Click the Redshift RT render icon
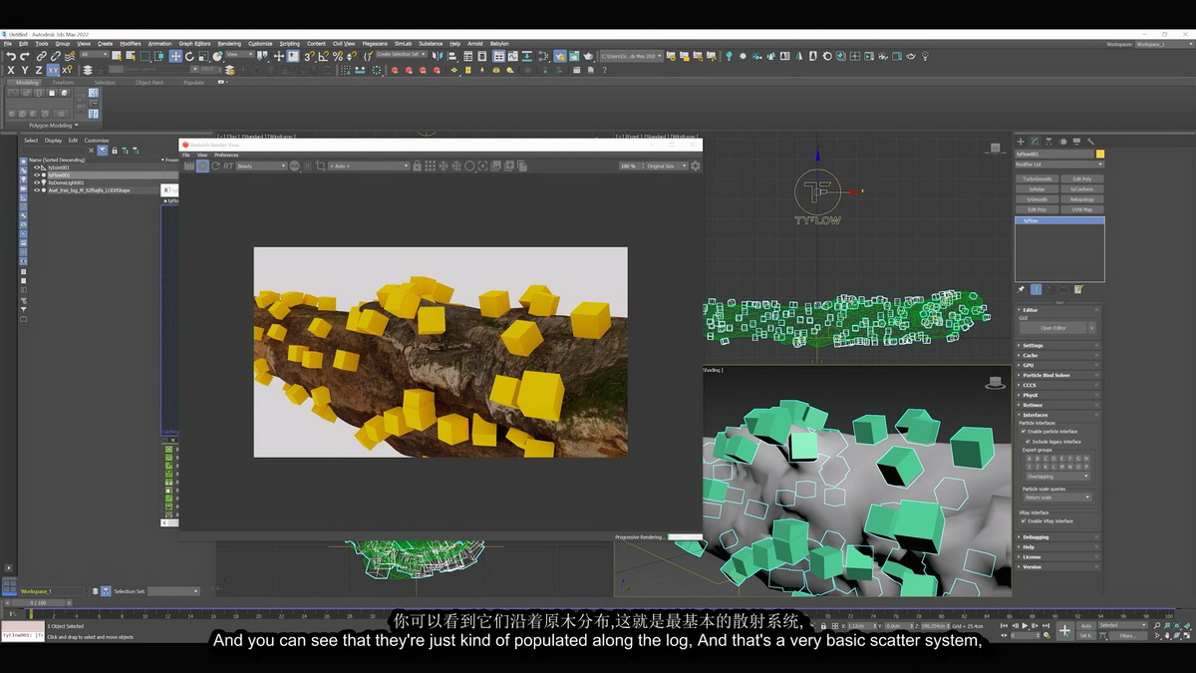Viewport: 1196px width, 673px height. [228, 167]
